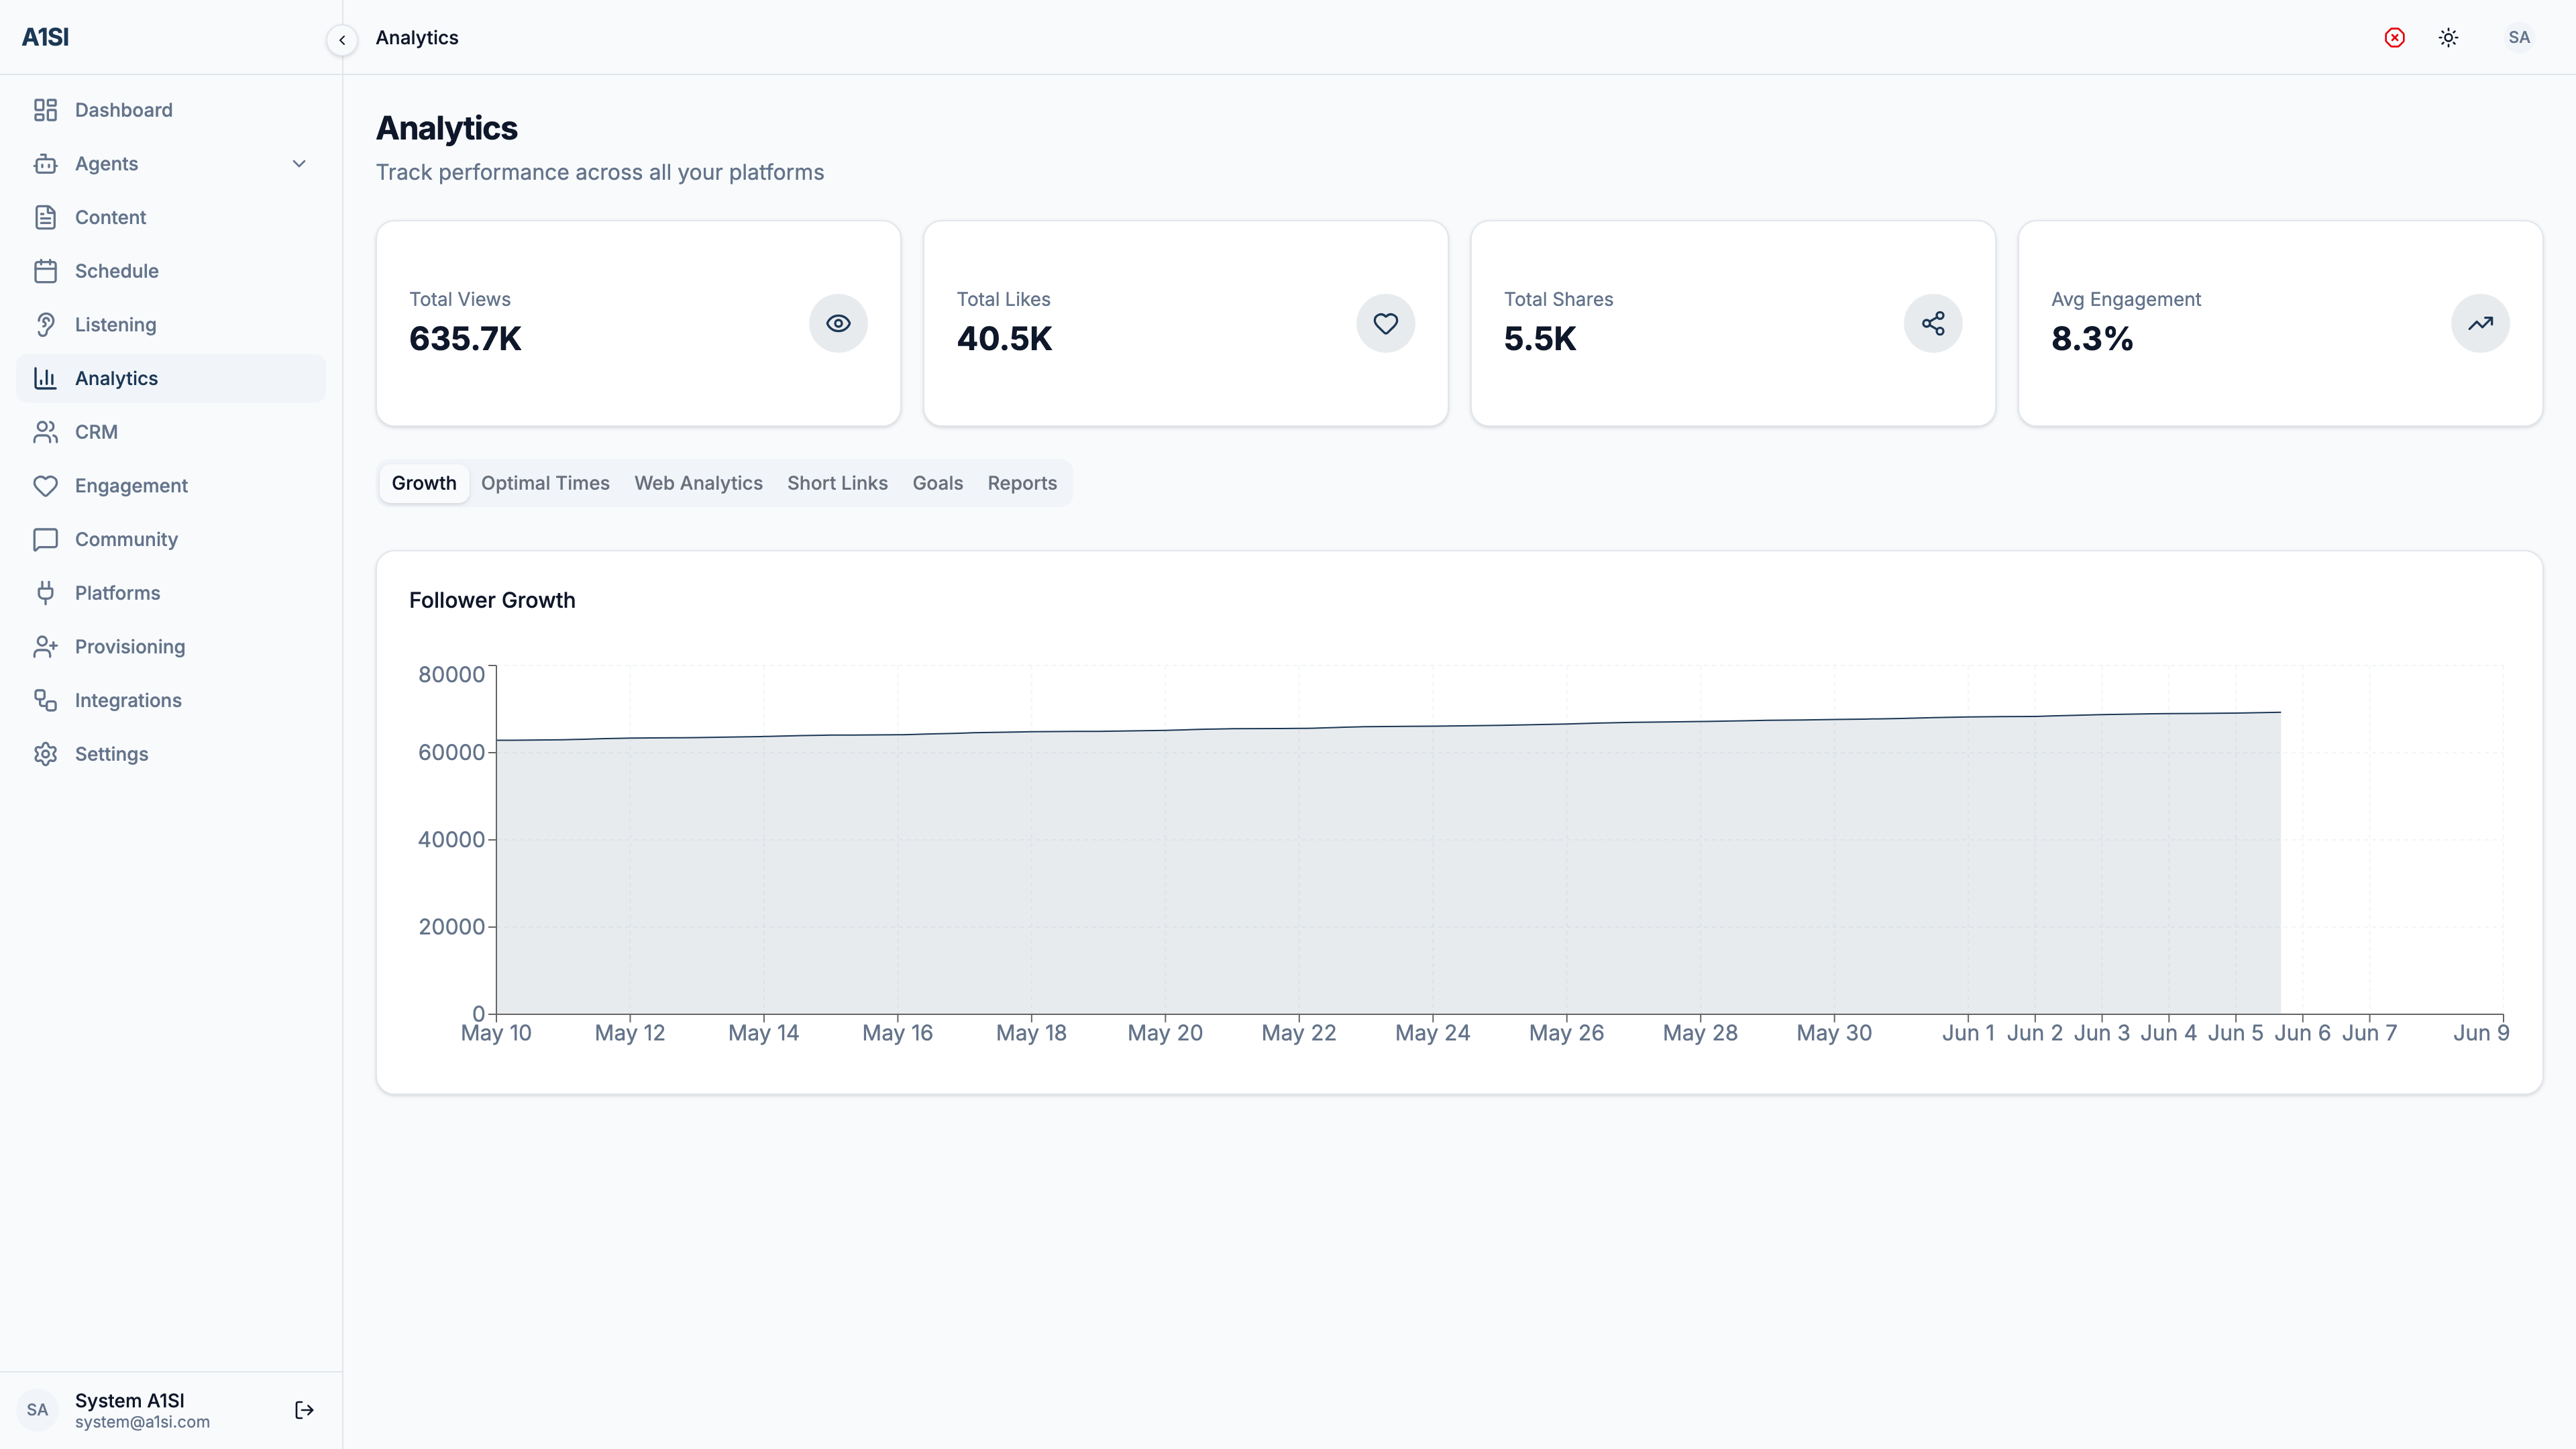
Task: Open the Content page link
Action: pyautogui.click(x=171, y=217)
